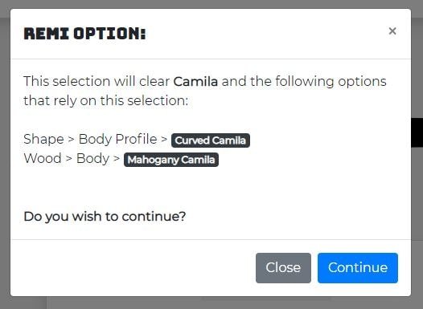The image size is (423, 309).
Task: Click arrow between Body Profile and Curved Camila
Action: click(x=164, y=140)
